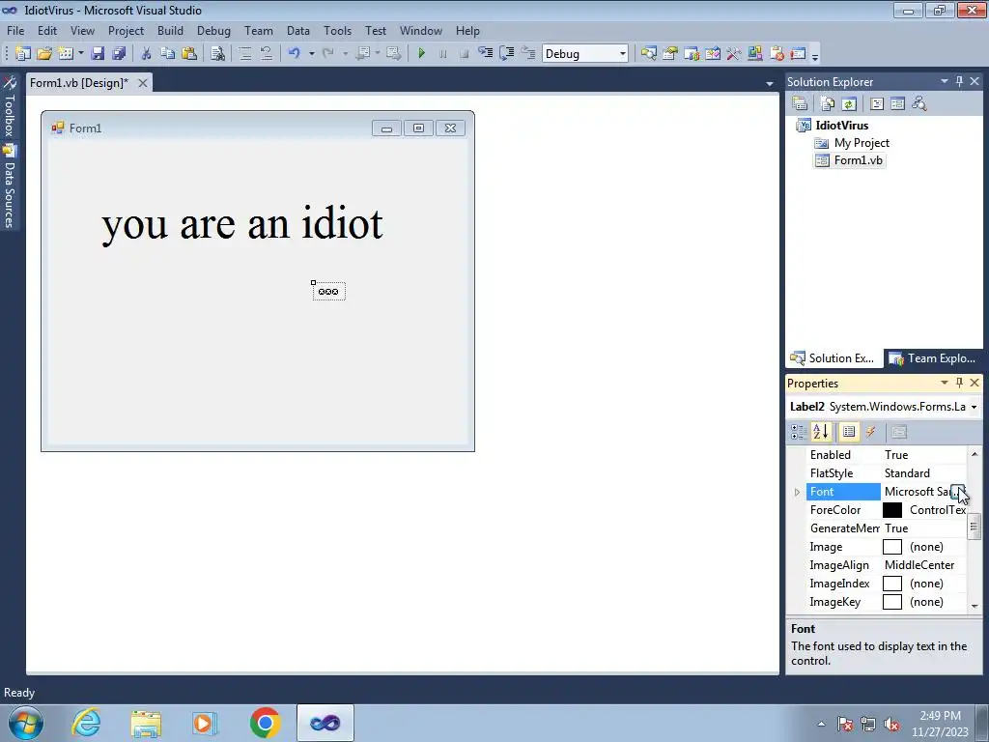Refresh the Solution Explorer tree
Image resolution: width=989 pixels, height=742 pixels.
[x=849, y=103]
